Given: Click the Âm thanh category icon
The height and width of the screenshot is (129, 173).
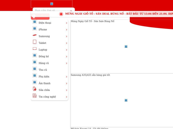Looking at the screenshot, I should point(35,82).
